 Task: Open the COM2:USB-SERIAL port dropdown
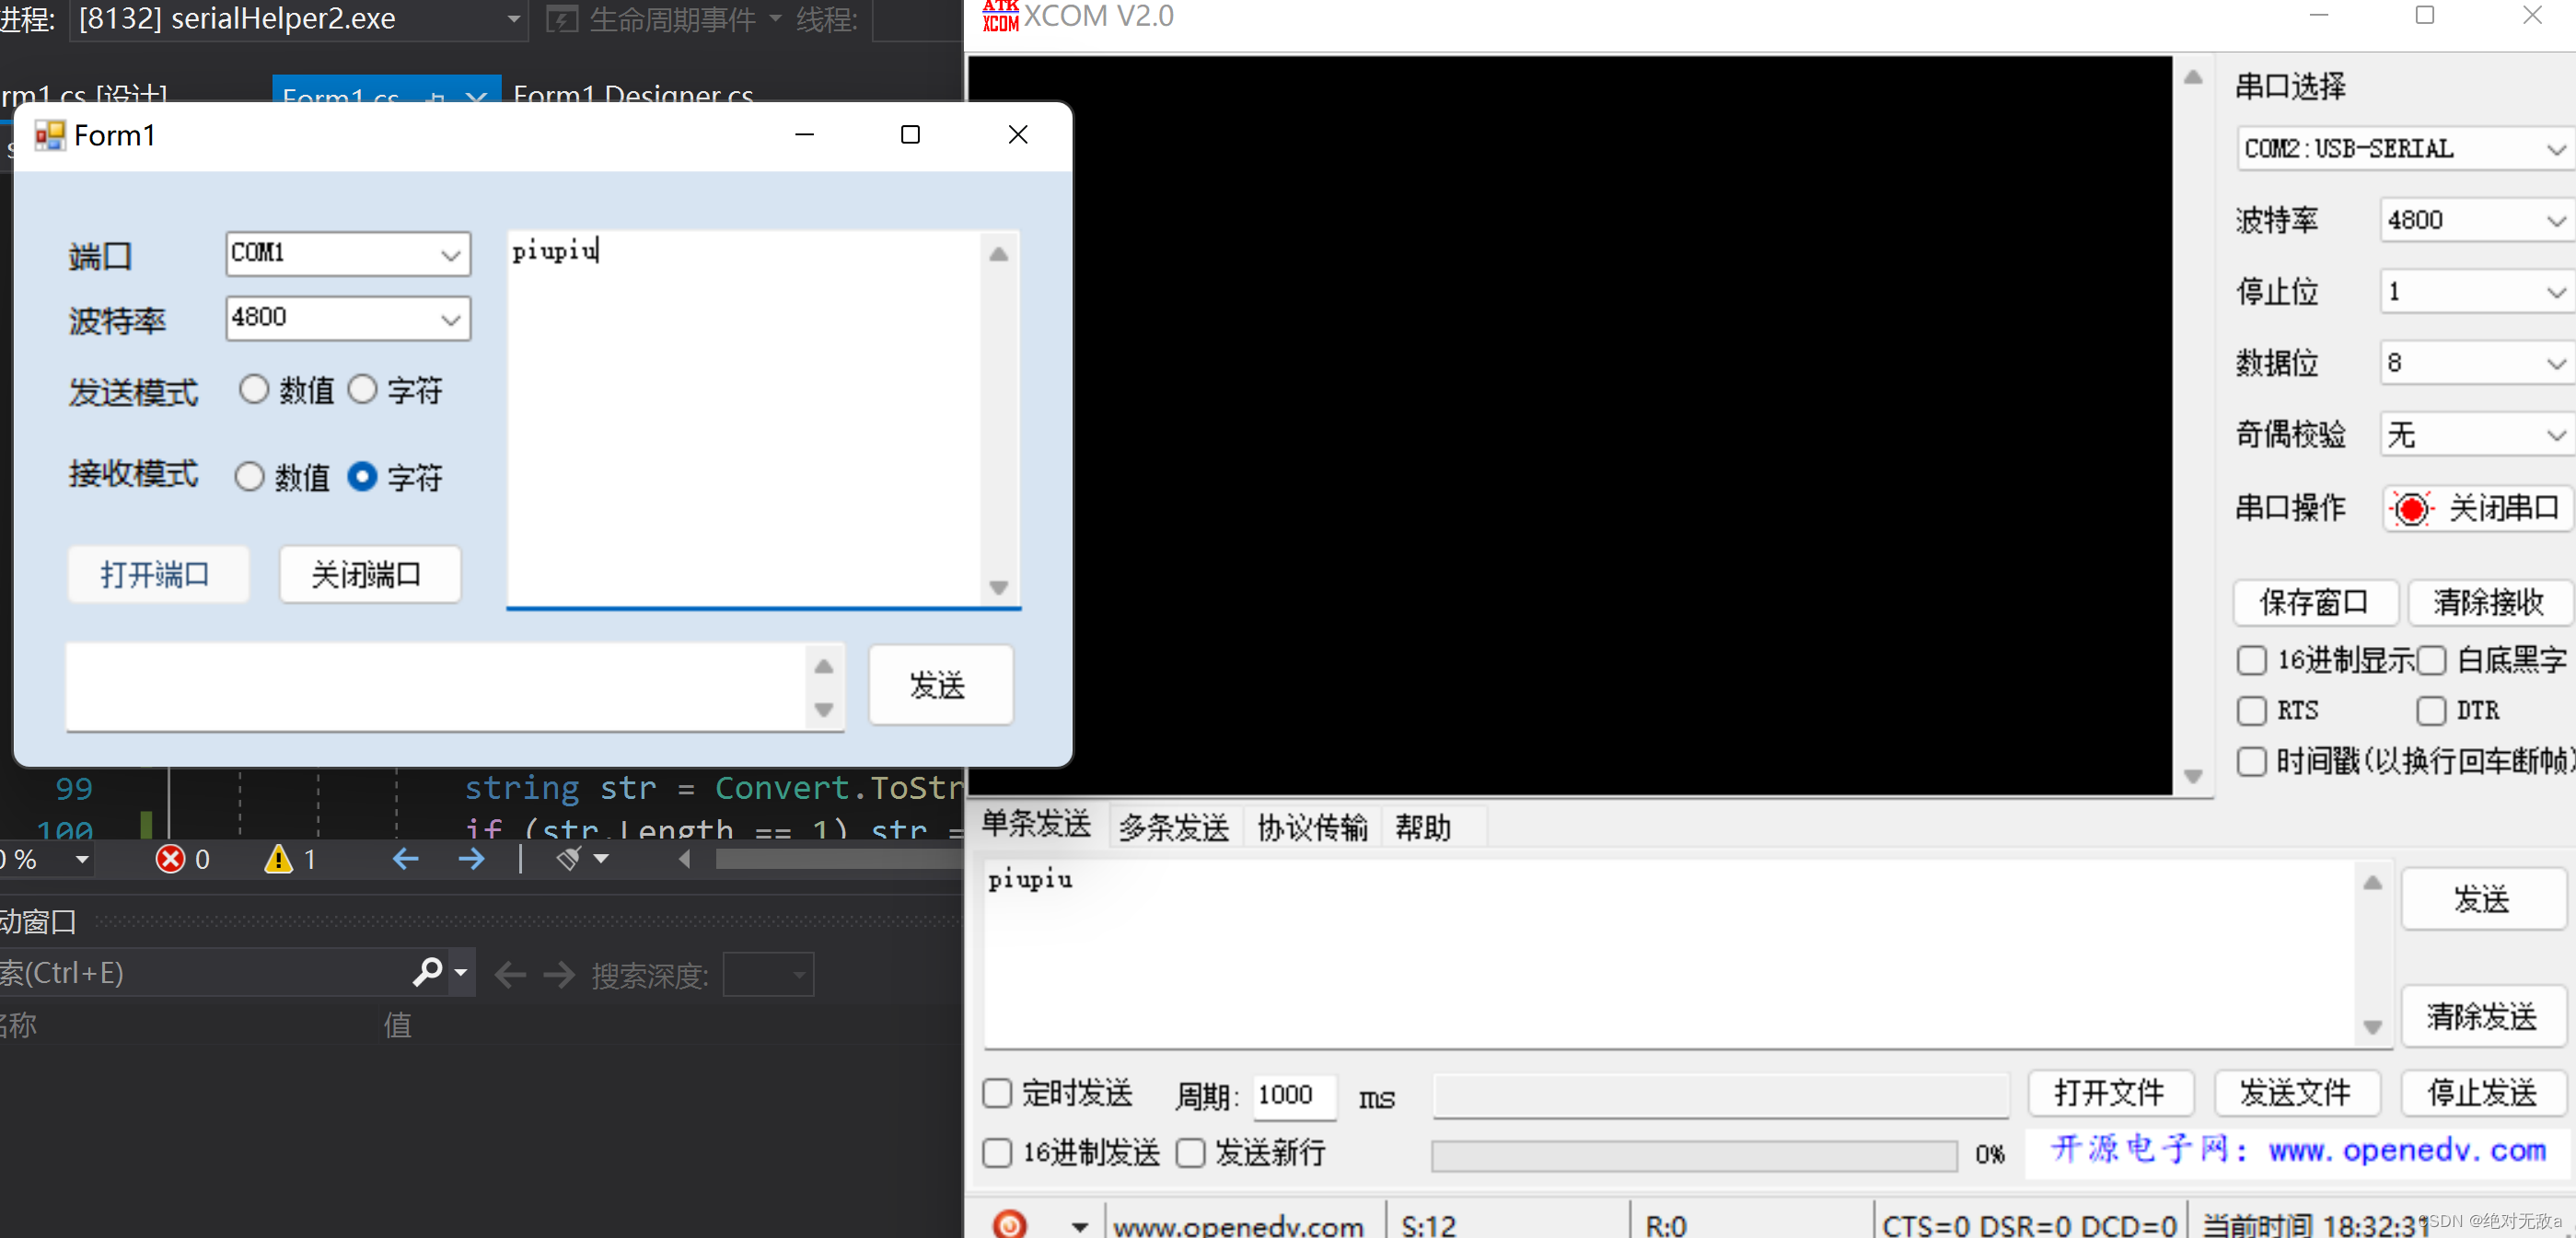tap(2405, 149)
